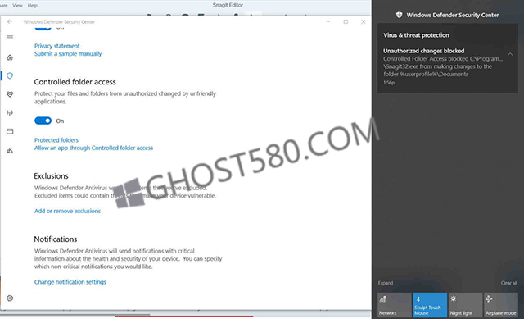Open View menu in Snagit Editor
The image size is (524, 319).
[17, 6]
